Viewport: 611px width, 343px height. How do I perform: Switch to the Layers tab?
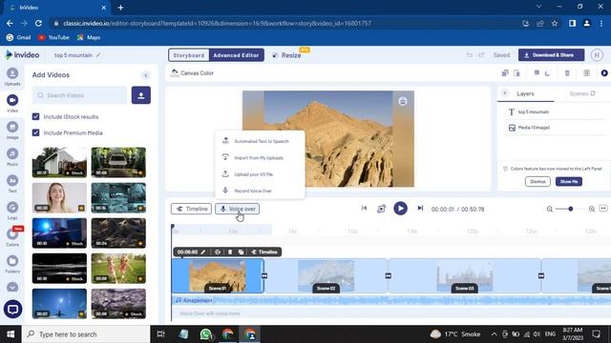[525, 93]
